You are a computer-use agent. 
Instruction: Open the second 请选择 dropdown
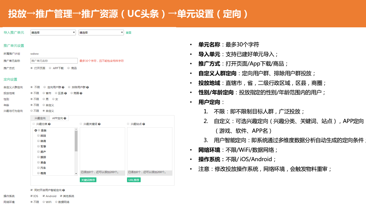(101, 32)
